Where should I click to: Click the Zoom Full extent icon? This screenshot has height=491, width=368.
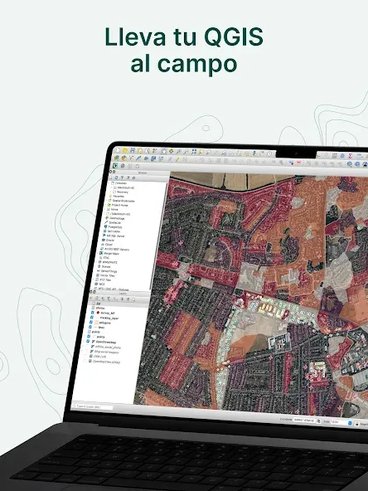193,152
